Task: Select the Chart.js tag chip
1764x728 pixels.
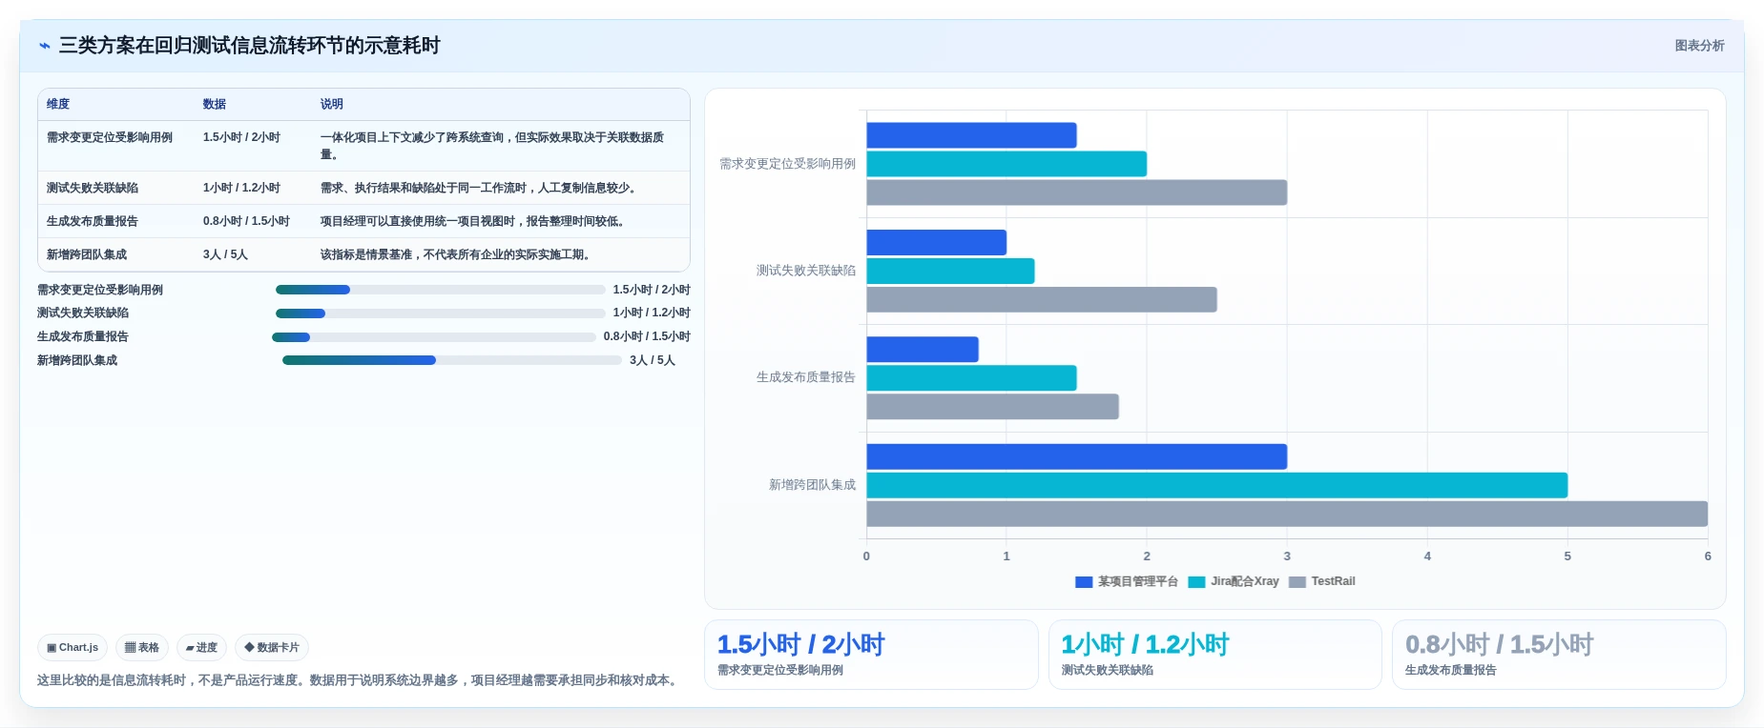Action: (73, 648)
